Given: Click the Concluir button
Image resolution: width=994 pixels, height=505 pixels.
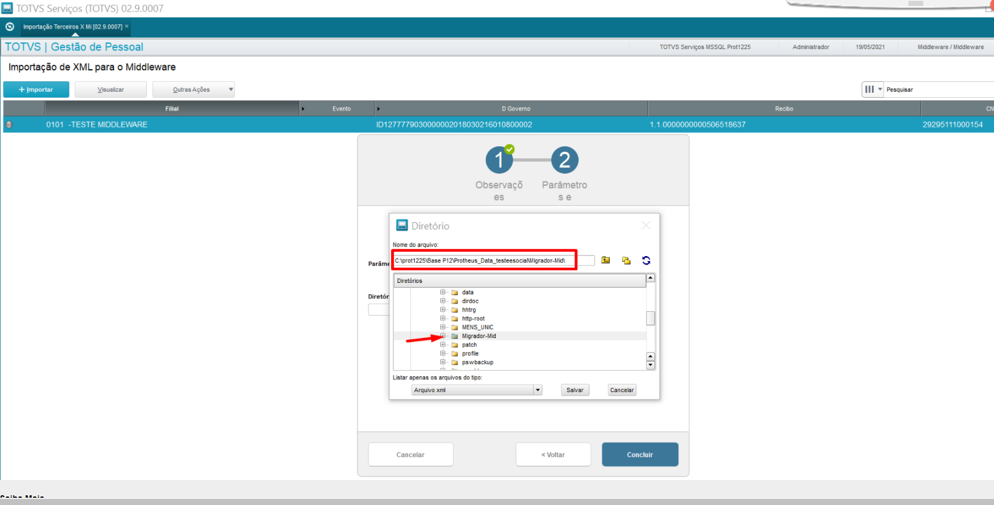Looking at the screenshot, I should (640, 455).
